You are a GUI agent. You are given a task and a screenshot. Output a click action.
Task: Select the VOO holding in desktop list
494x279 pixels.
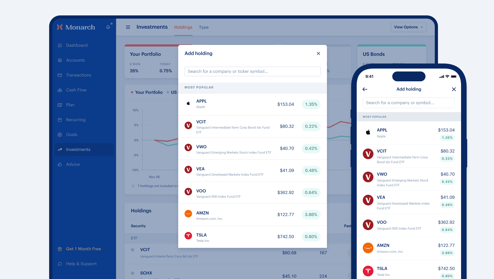(252, 193)
